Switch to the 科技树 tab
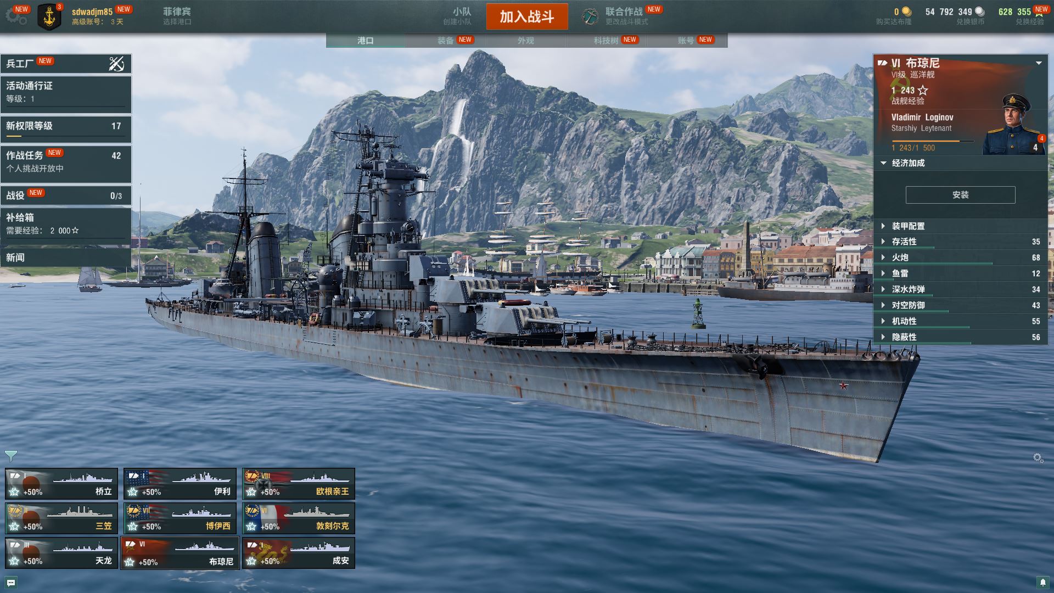Screen dimensions: 1054x593 (x=606, y=41)
